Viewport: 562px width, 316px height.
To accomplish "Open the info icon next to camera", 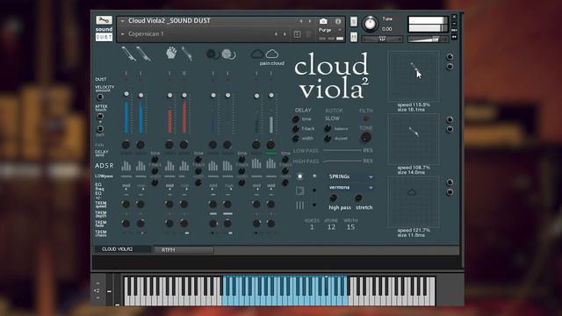I will pos(337,21).
